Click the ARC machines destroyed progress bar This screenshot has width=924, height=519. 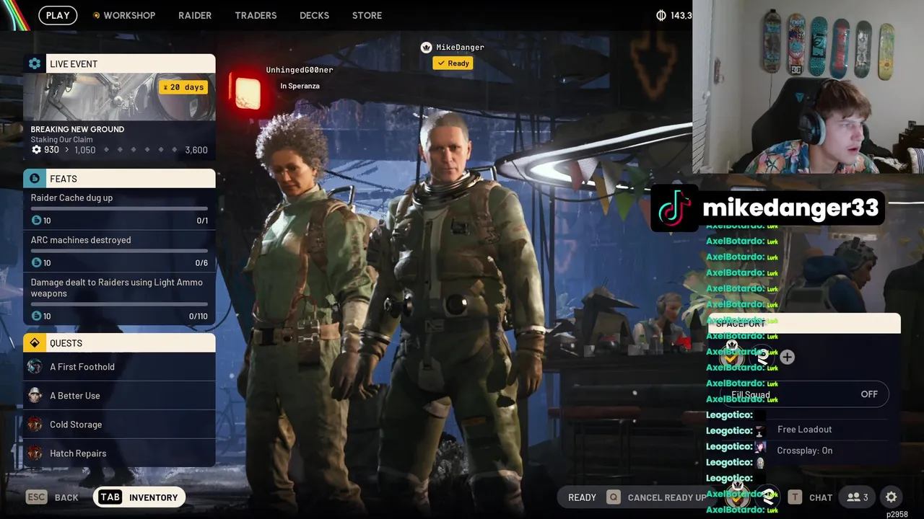(x=119, y=251)
